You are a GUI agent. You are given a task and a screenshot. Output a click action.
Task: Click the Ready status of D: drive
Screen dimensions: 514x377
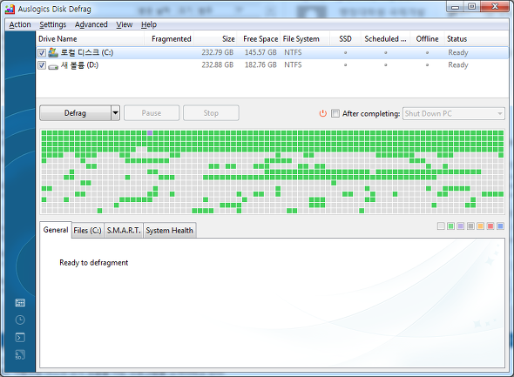(458, 65)
